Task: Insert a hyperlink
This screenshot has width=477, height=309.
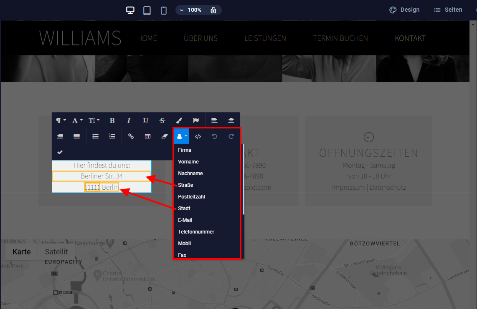Action: coord(131,136)
